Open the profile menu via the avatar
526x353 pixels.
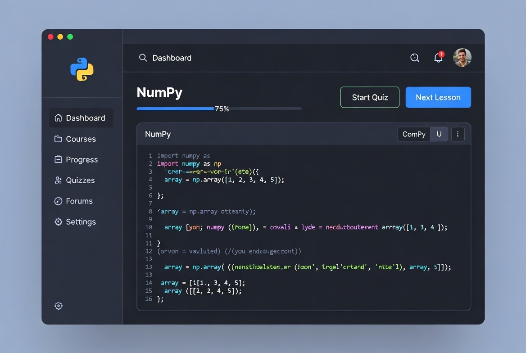[x=462, y=57]
